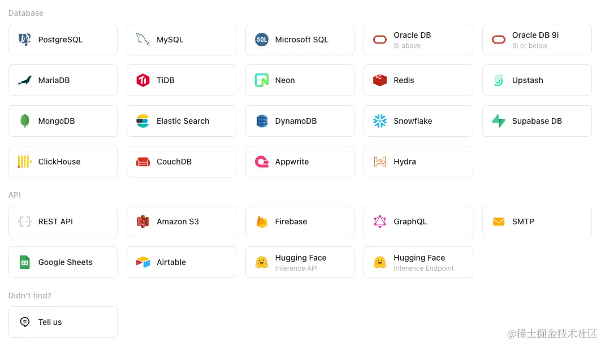The width and height of the screenshot is (601, 343).
Task: Pick the GraphQL label
Action: click(x=410, y=222)
